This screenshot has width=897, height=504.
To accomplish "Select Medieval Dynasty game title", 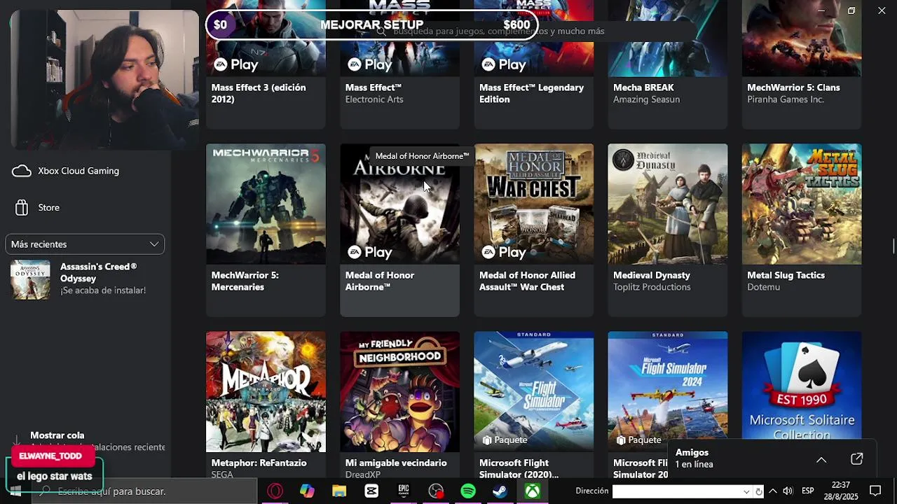I will (652, 275).
